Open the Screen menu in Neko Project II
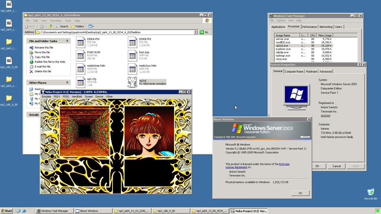Viewport: 381px width, 214px height. pyautogui.click(x=89, y=97)
